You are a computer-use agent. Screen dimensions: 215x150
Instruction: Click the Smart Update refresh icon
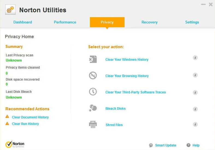point(151,145)
